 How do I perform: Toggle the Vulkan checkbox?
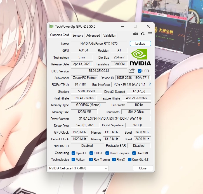(73, 160)
